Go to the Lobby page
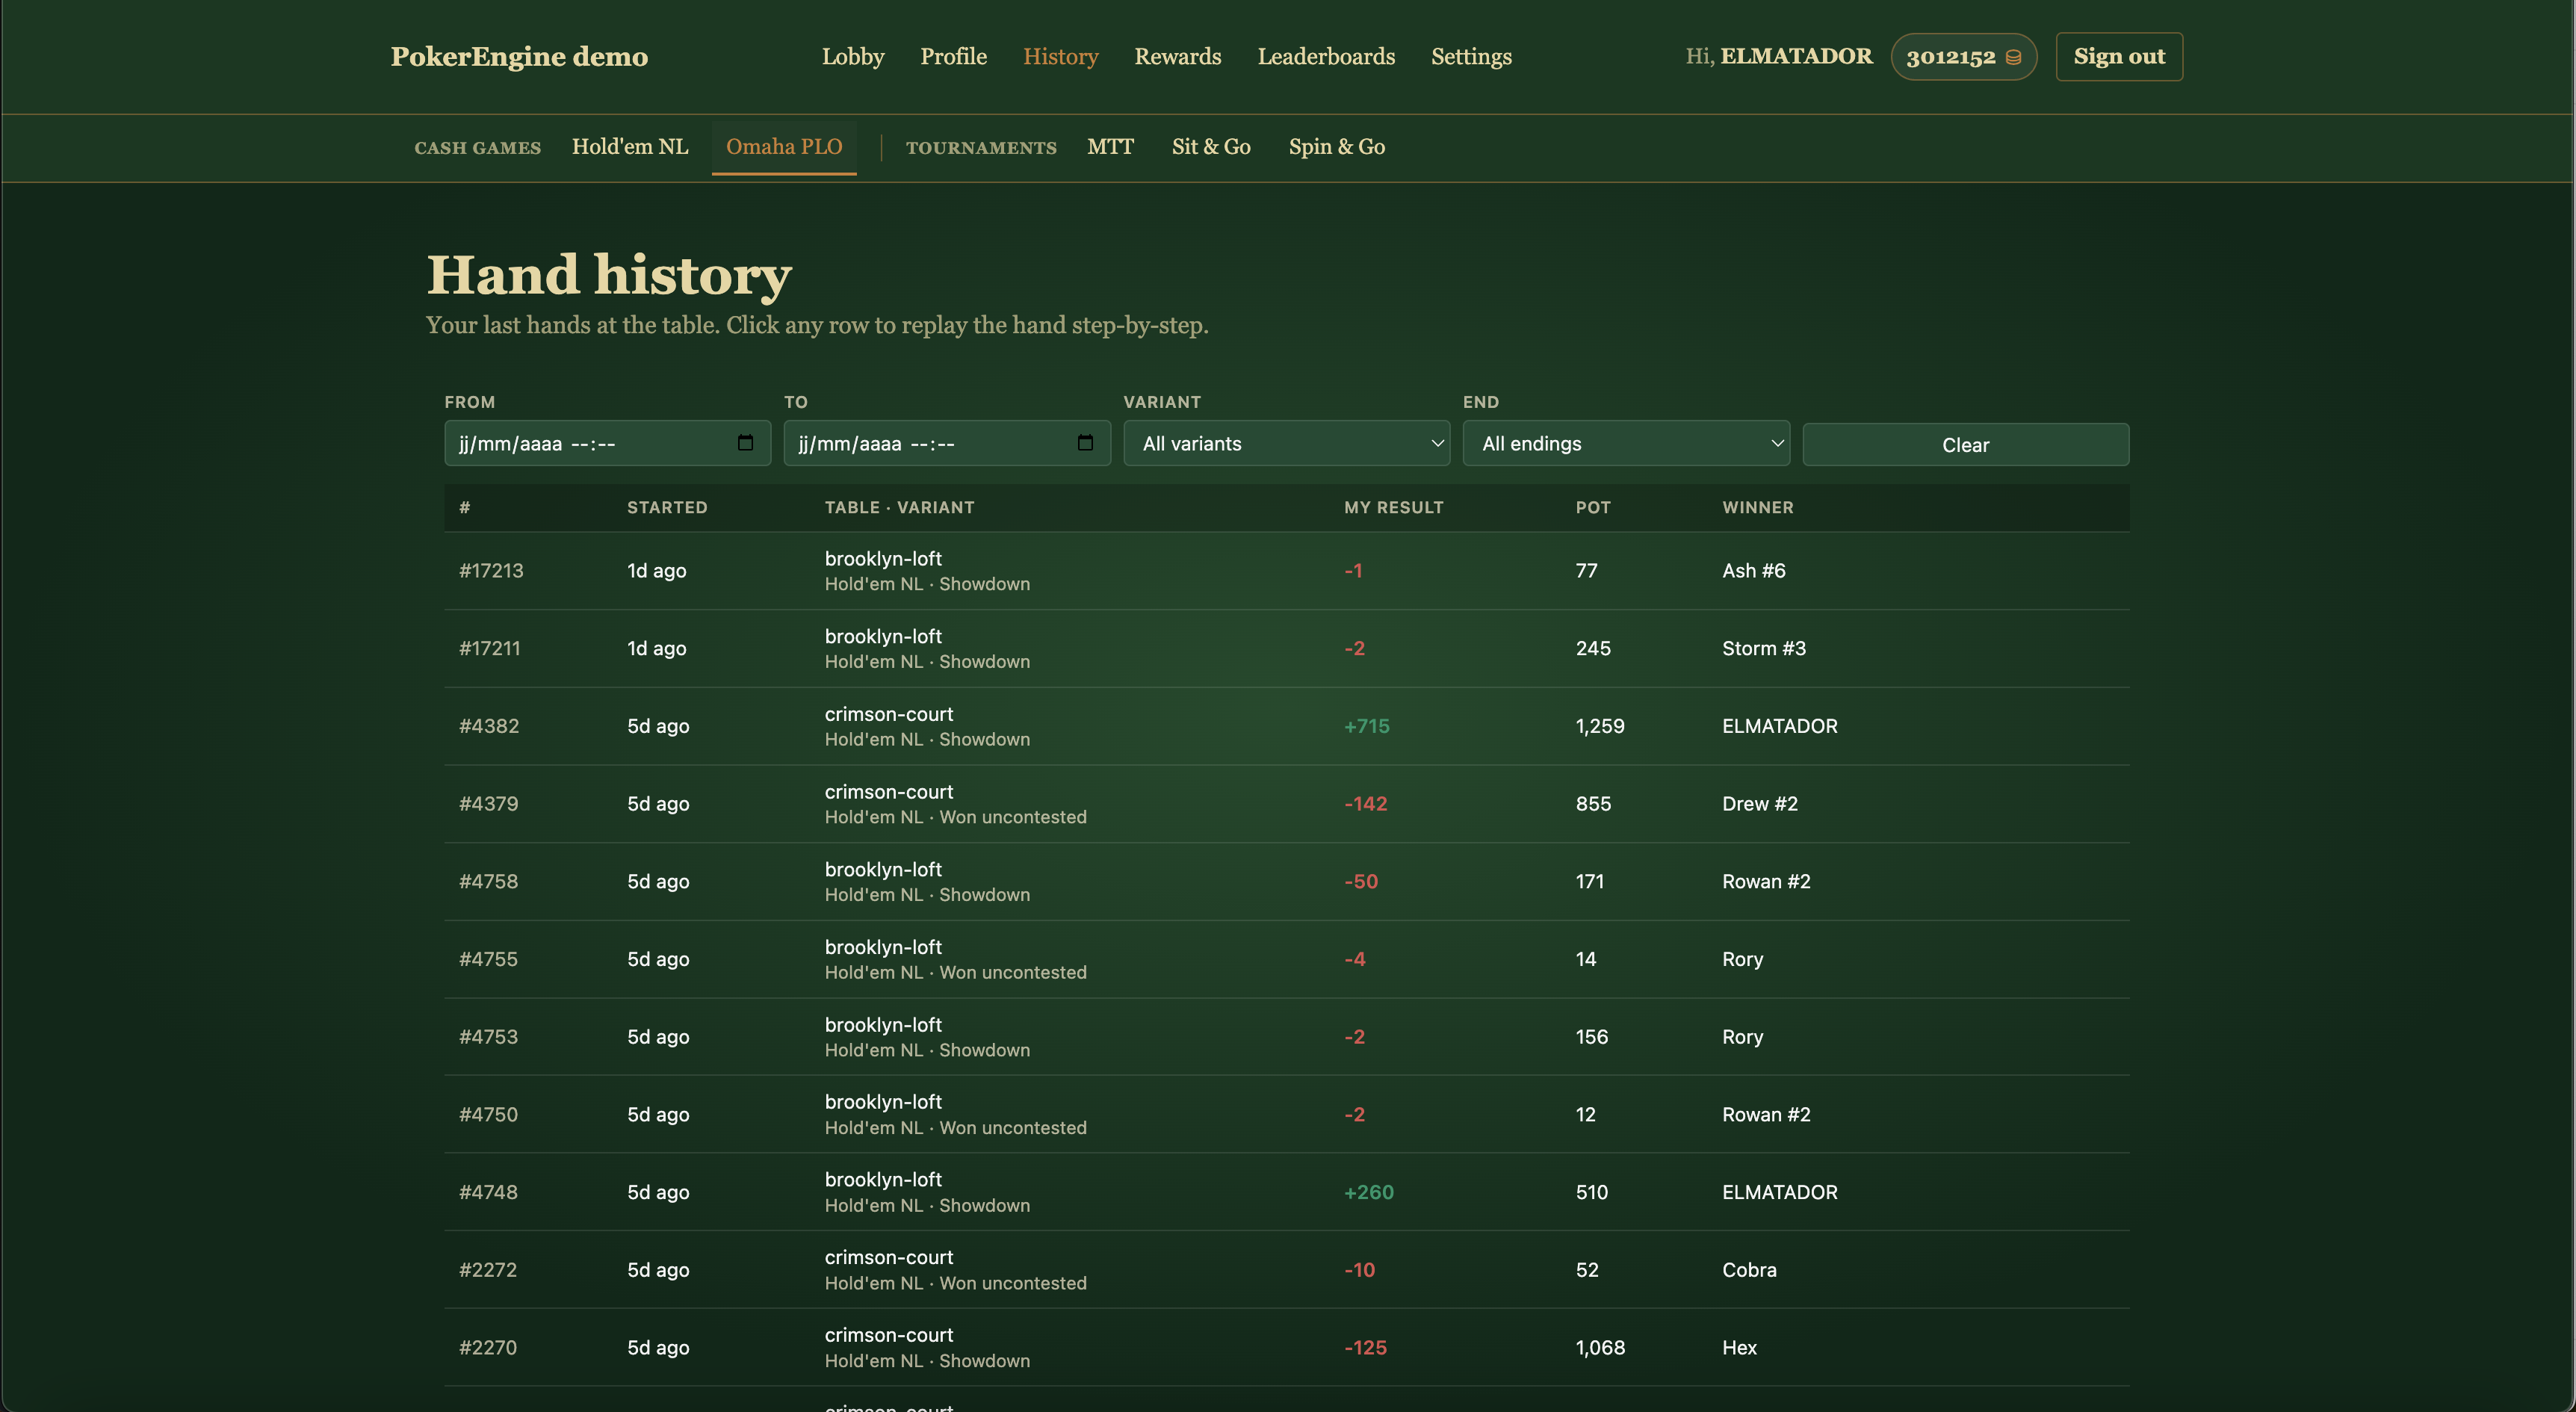This screenshot has width=2576, height=1412. [x=853, y=56]
